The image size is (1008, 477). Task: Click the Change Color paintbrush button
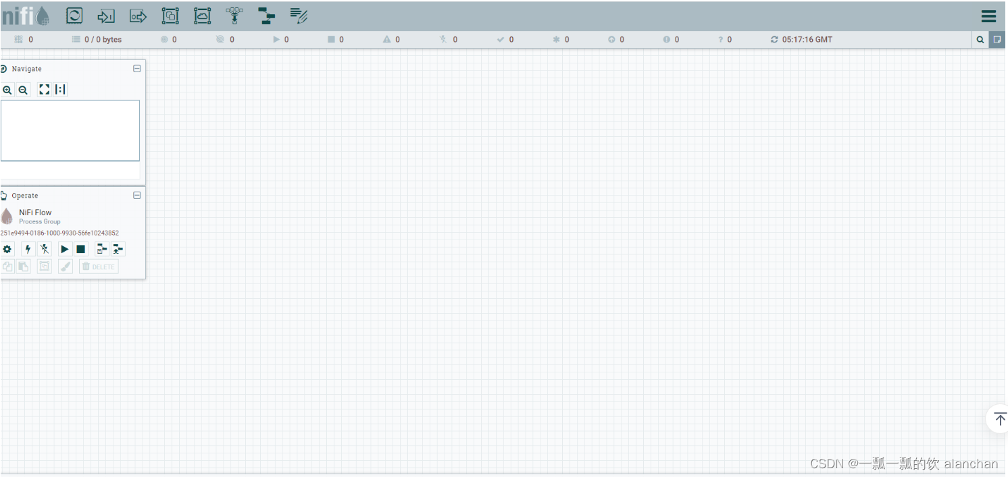66,266
